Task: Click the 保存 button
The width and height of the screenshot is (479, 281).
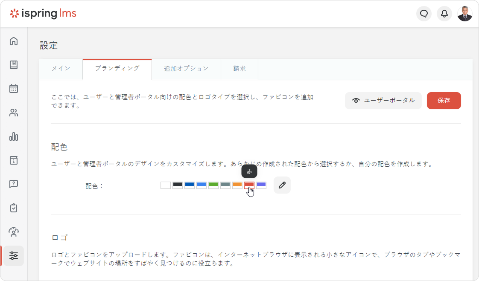Action: [x=444, y=101]
